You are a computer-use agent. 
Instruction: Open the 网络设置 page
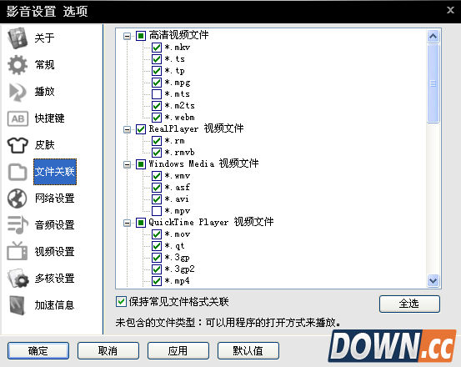54,199
